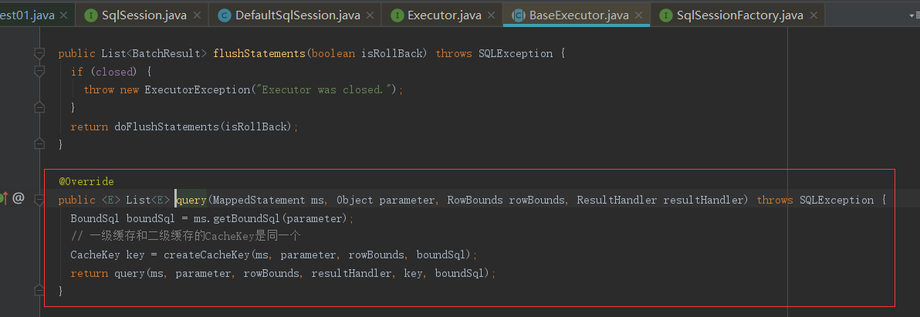This screenshot has height=317, width=920.
Task: Close the DefaultSqlSession.java tab
Action: [370, 16]
